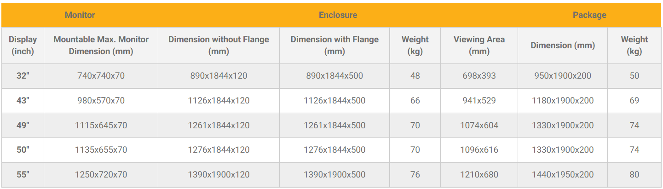Select the Display (inch) column header
The image size is (663, 189).
(x=23, y=46)
